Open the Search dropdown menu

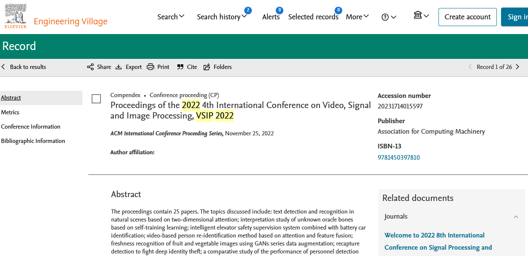tap(171, 17)
